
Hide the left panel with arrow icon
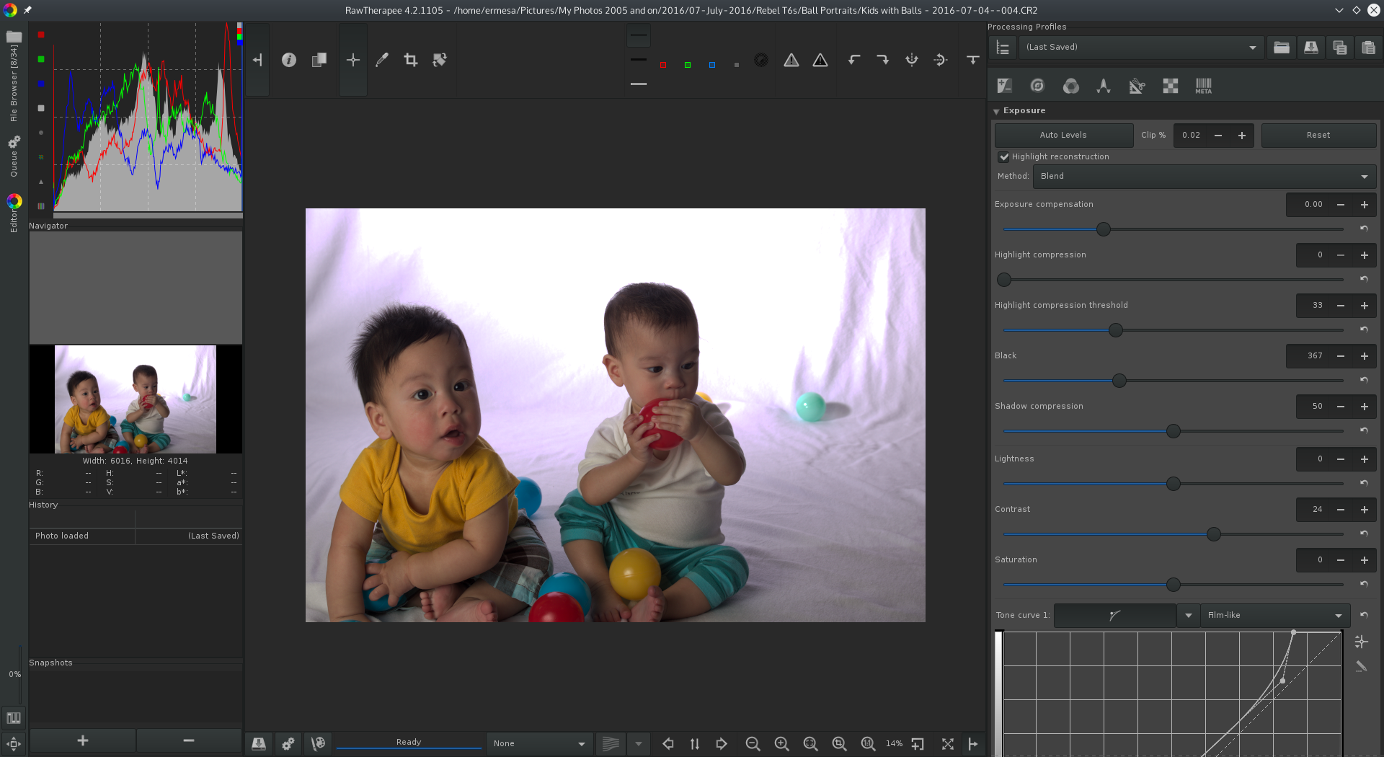pos(257,61)
